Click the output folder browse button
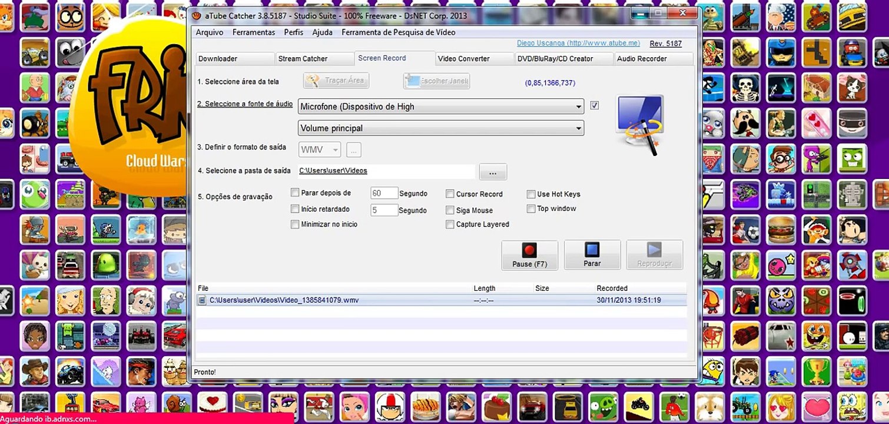889x424 pixels. tap(493, 171)
